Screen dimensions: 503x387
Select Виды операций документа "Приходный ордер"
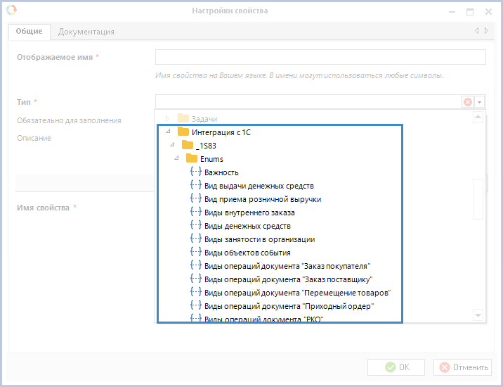point(289,306)
